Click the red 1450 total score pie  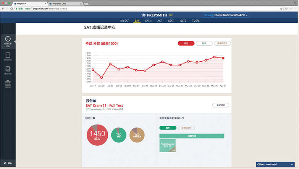(x=97, y=135)
